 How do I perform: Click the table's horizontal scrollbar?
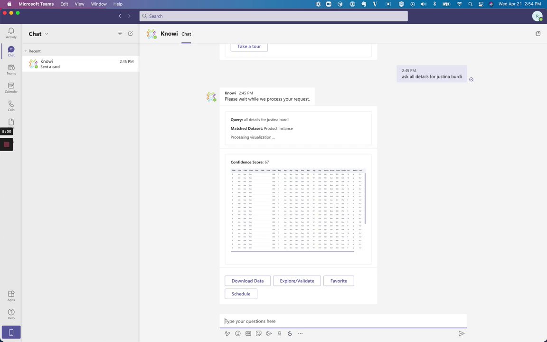(x=292, y=251)
